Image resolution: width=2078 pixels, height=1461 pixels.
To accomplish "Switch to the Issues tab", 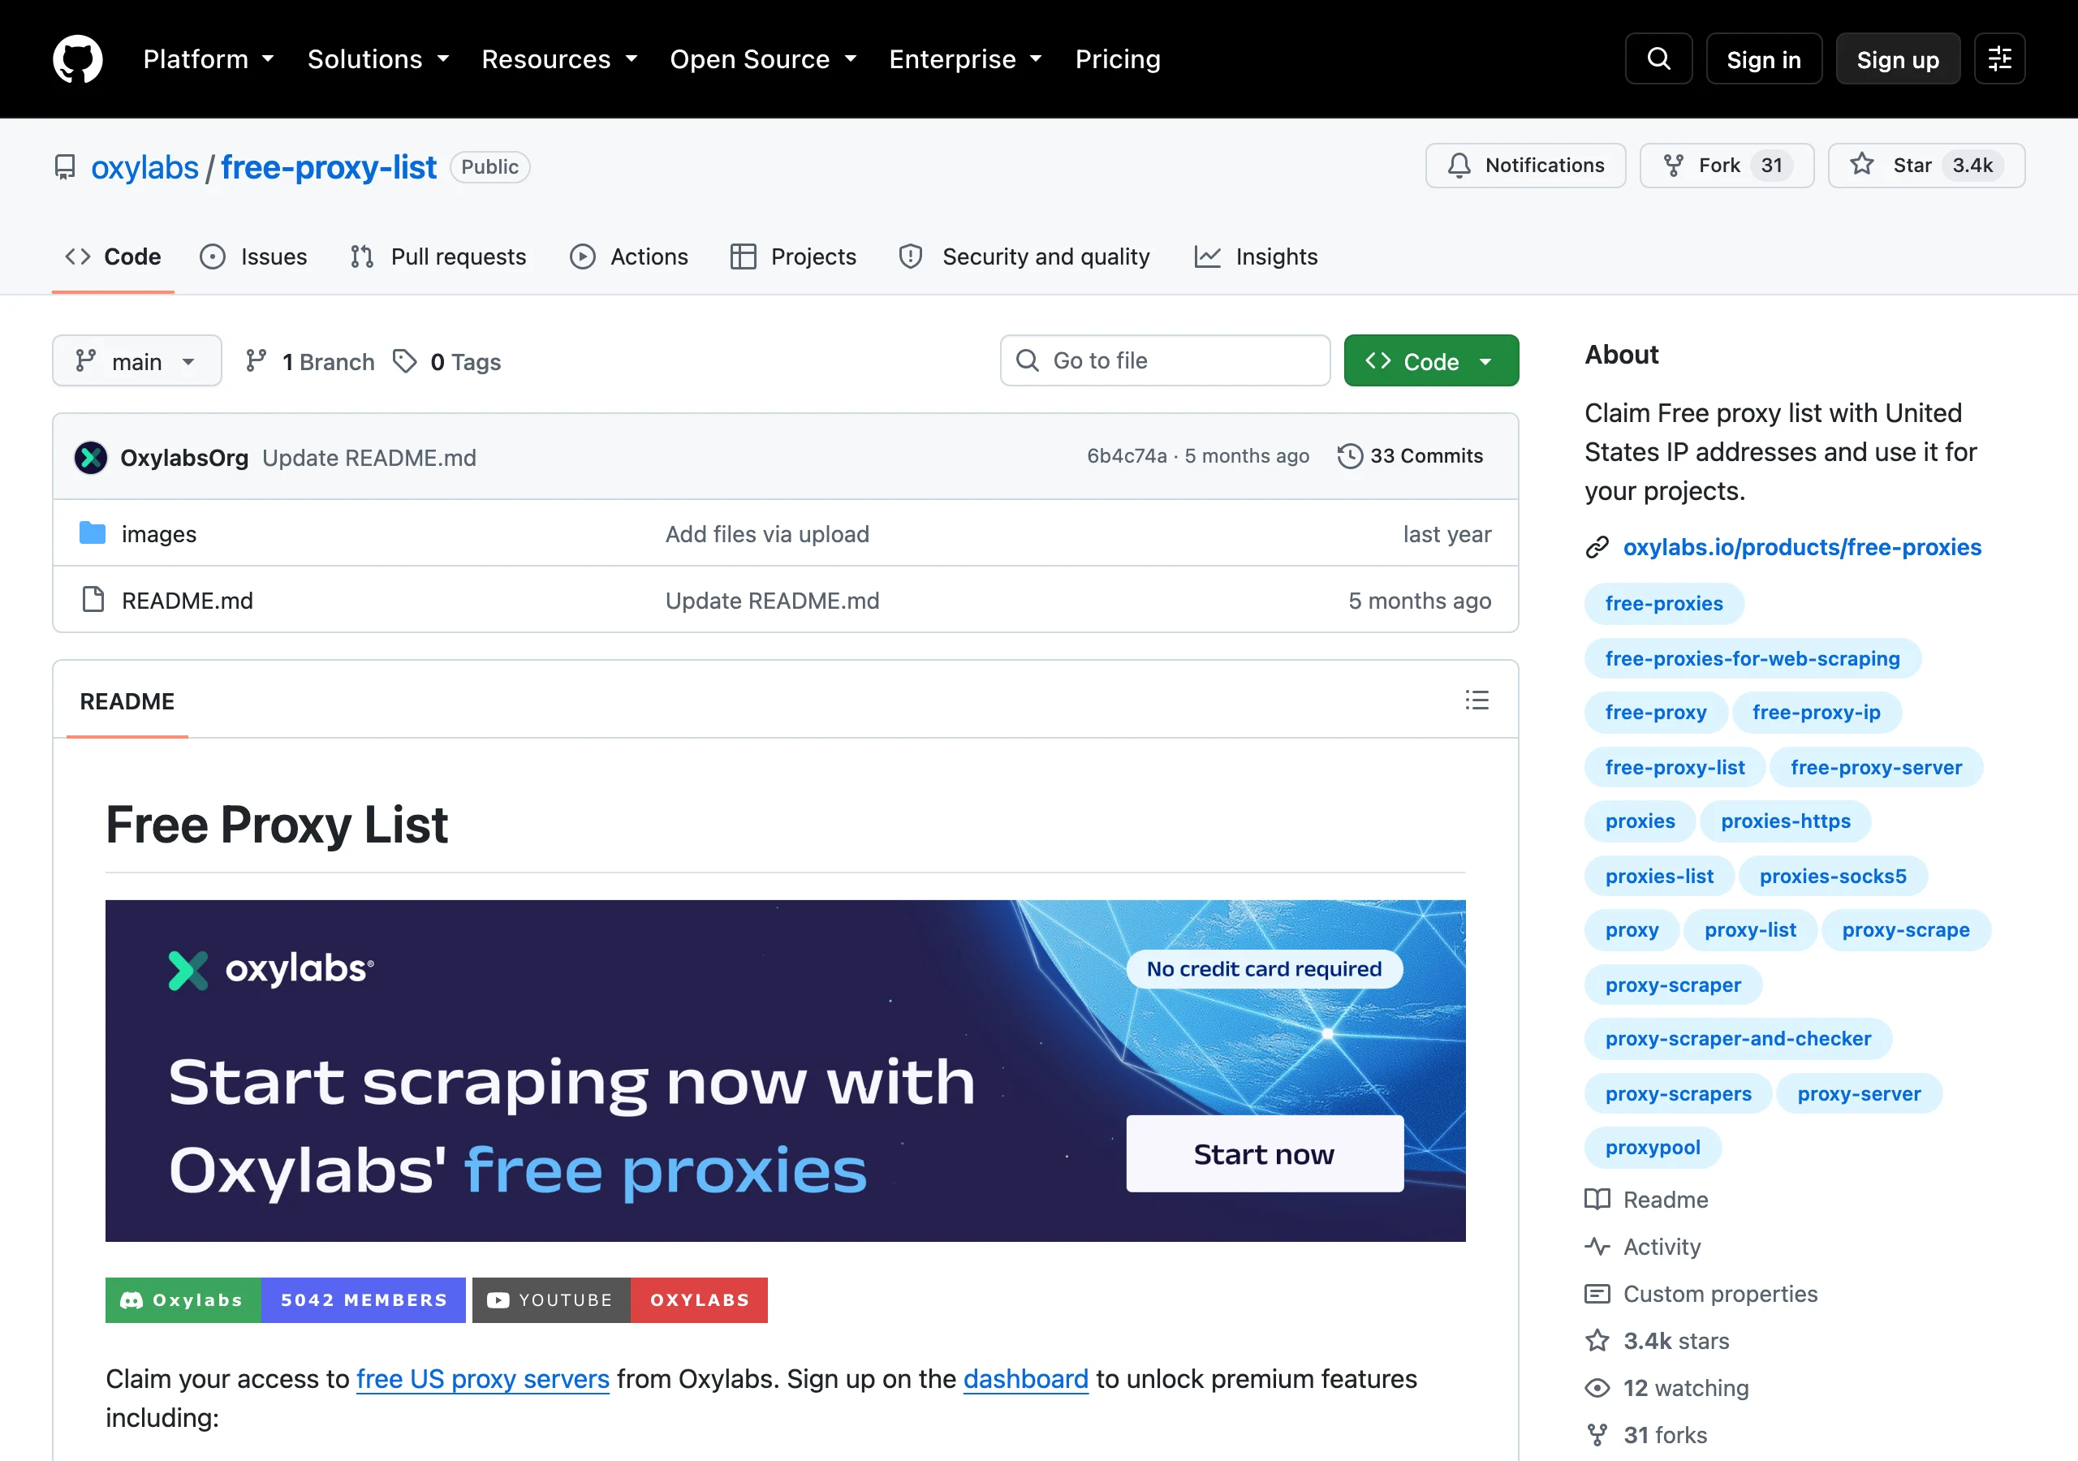I will coord(253,257).
